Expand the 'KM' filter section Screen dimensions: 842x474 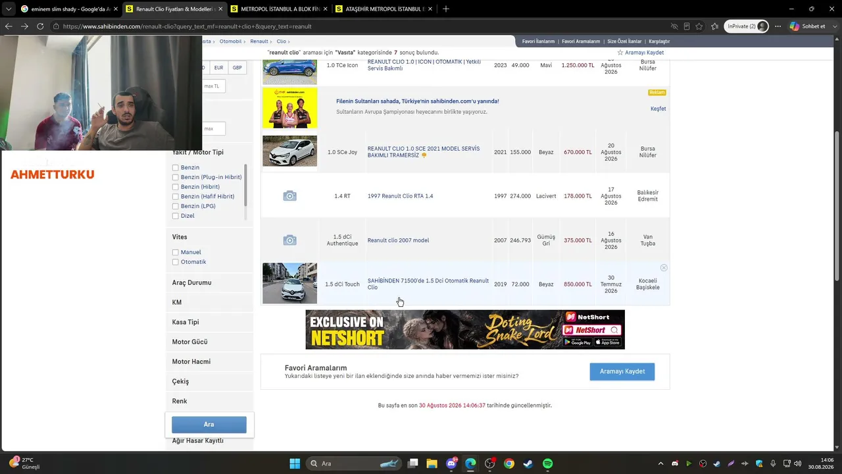(209, 302)
